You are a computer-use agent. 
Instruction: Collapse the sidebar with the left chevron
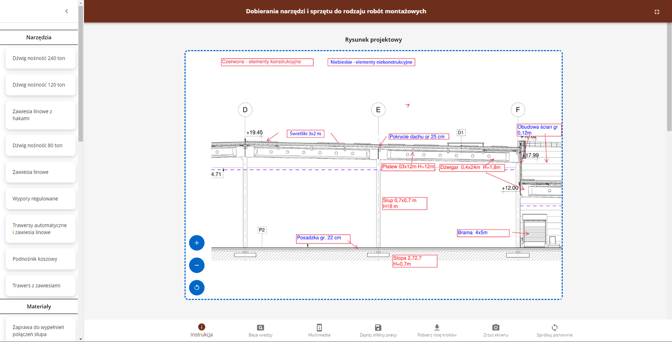pyautogui.click(x=66, y=11)
